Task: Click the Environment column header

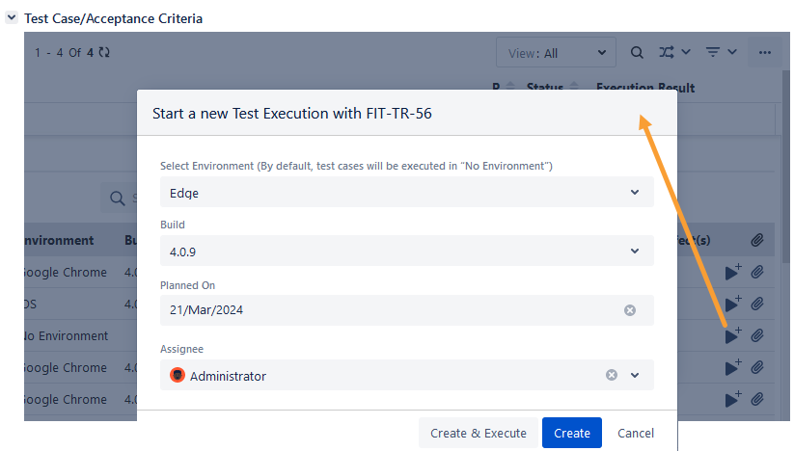Action: point(59,240)
